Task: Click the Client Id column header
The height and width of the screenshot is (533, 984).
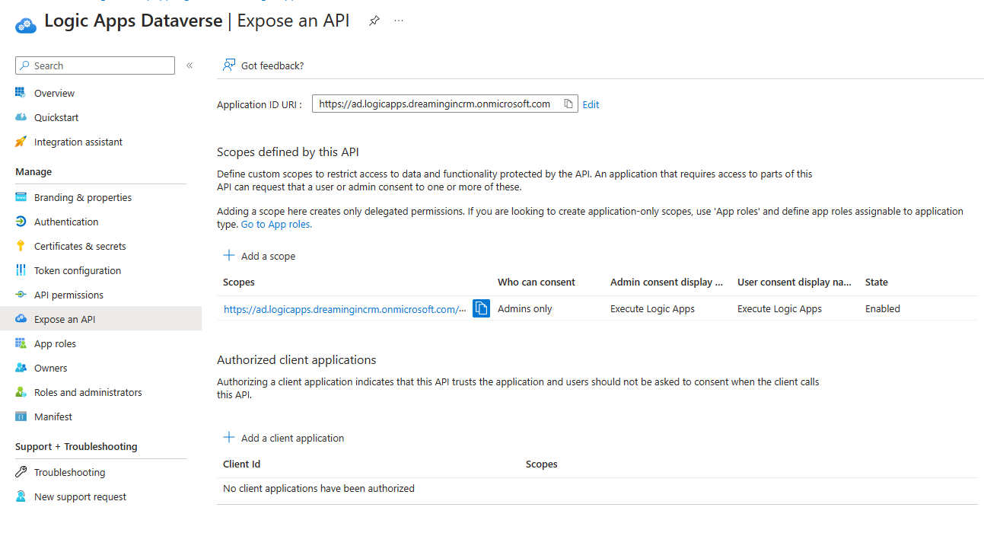Action: coord(242,464)
